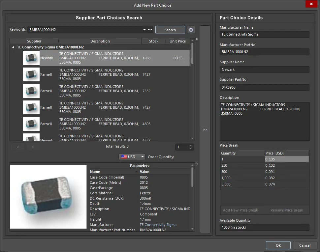Viewport: 320px width, 252px height.
Task: Click into the order quantity field
Action: click(182, 147)
